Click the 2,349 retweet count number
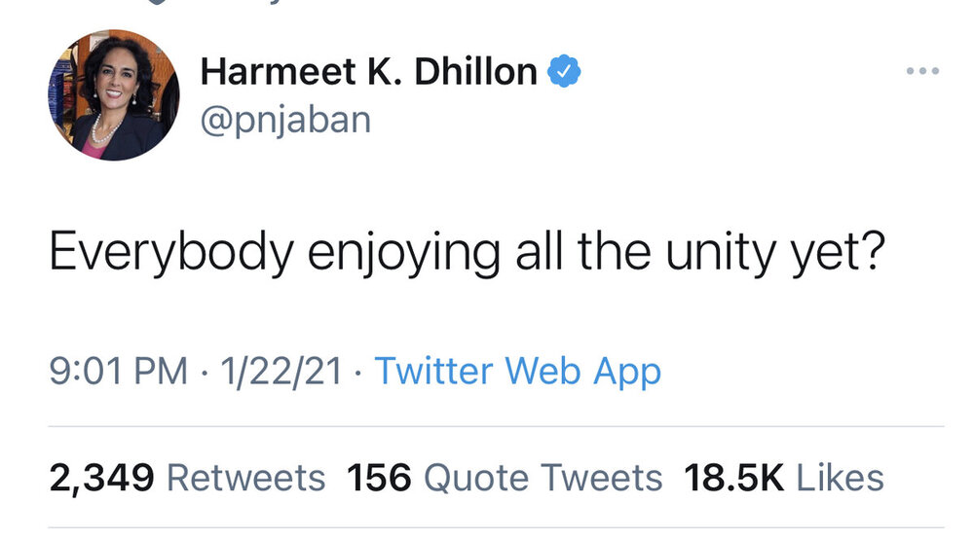The width and height of the screenshot is (974, 540). [x=101, y=479]
